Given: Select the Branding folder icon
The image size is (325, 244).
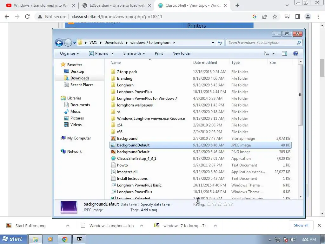Looking at the screenshot, I should (x=113, y=78).
